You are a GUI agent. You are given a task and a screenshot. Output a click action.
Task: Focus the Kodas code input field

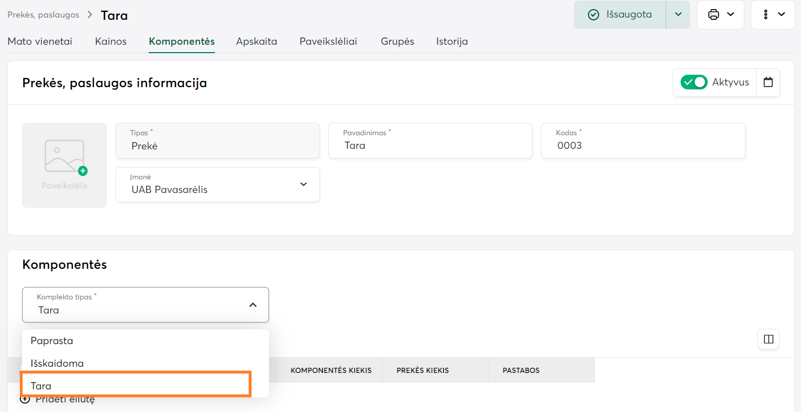pos(643,145)
